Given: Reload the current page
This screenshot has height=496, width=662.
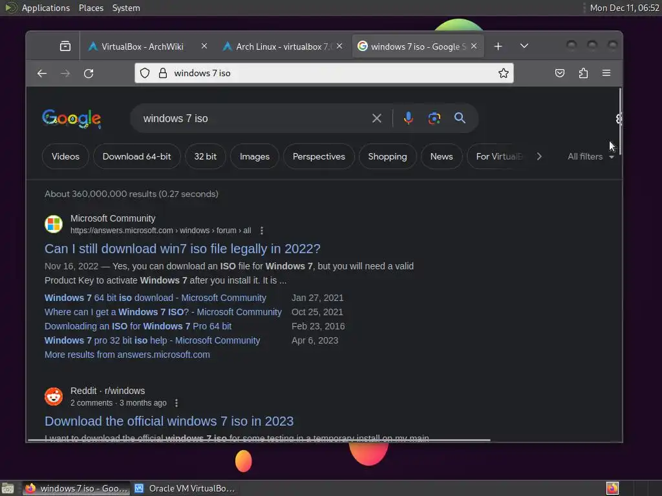Looking at the screenshot, I should (89, 74).
